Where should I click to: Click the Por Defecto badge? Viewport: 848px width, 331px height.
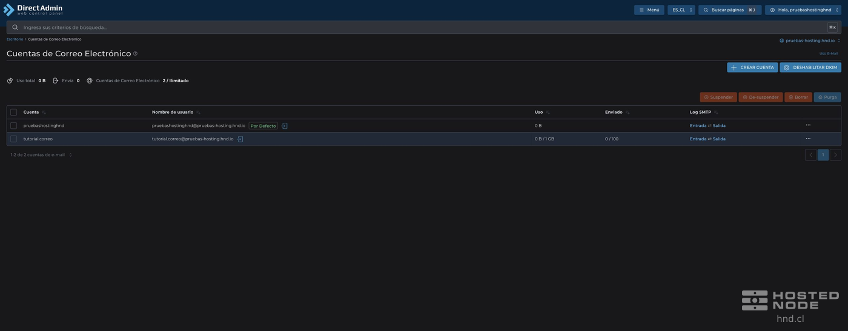click(x=263, y=126)
